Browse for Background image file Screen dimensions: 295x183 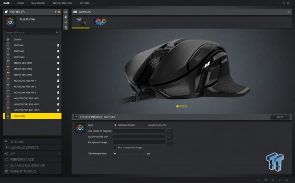pyautogui.click(x=169, y=143)
